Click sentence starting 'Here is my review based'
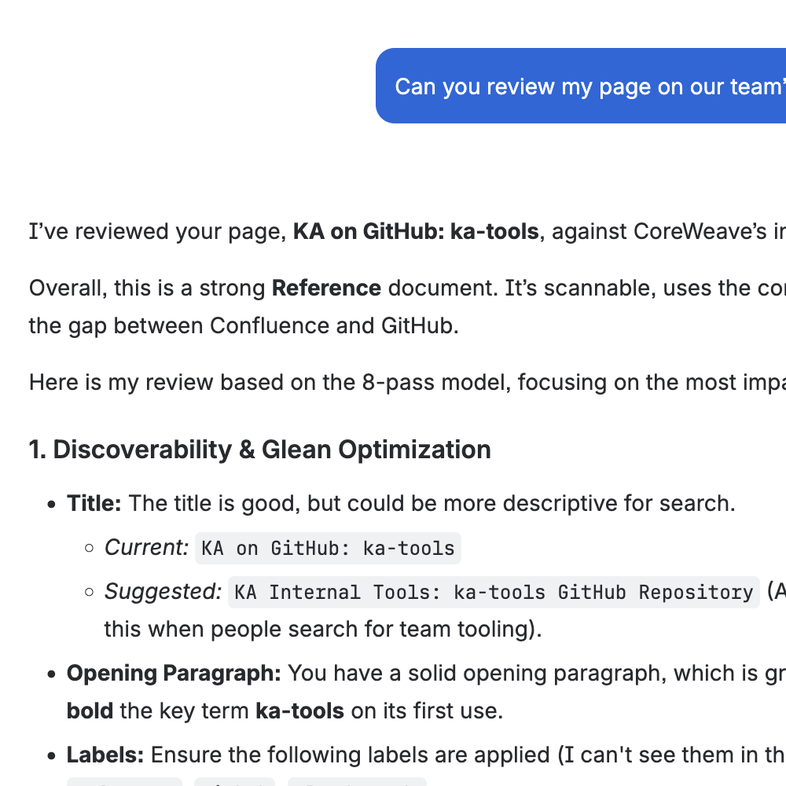Screen dimensions: 786x786 [407, 383]
